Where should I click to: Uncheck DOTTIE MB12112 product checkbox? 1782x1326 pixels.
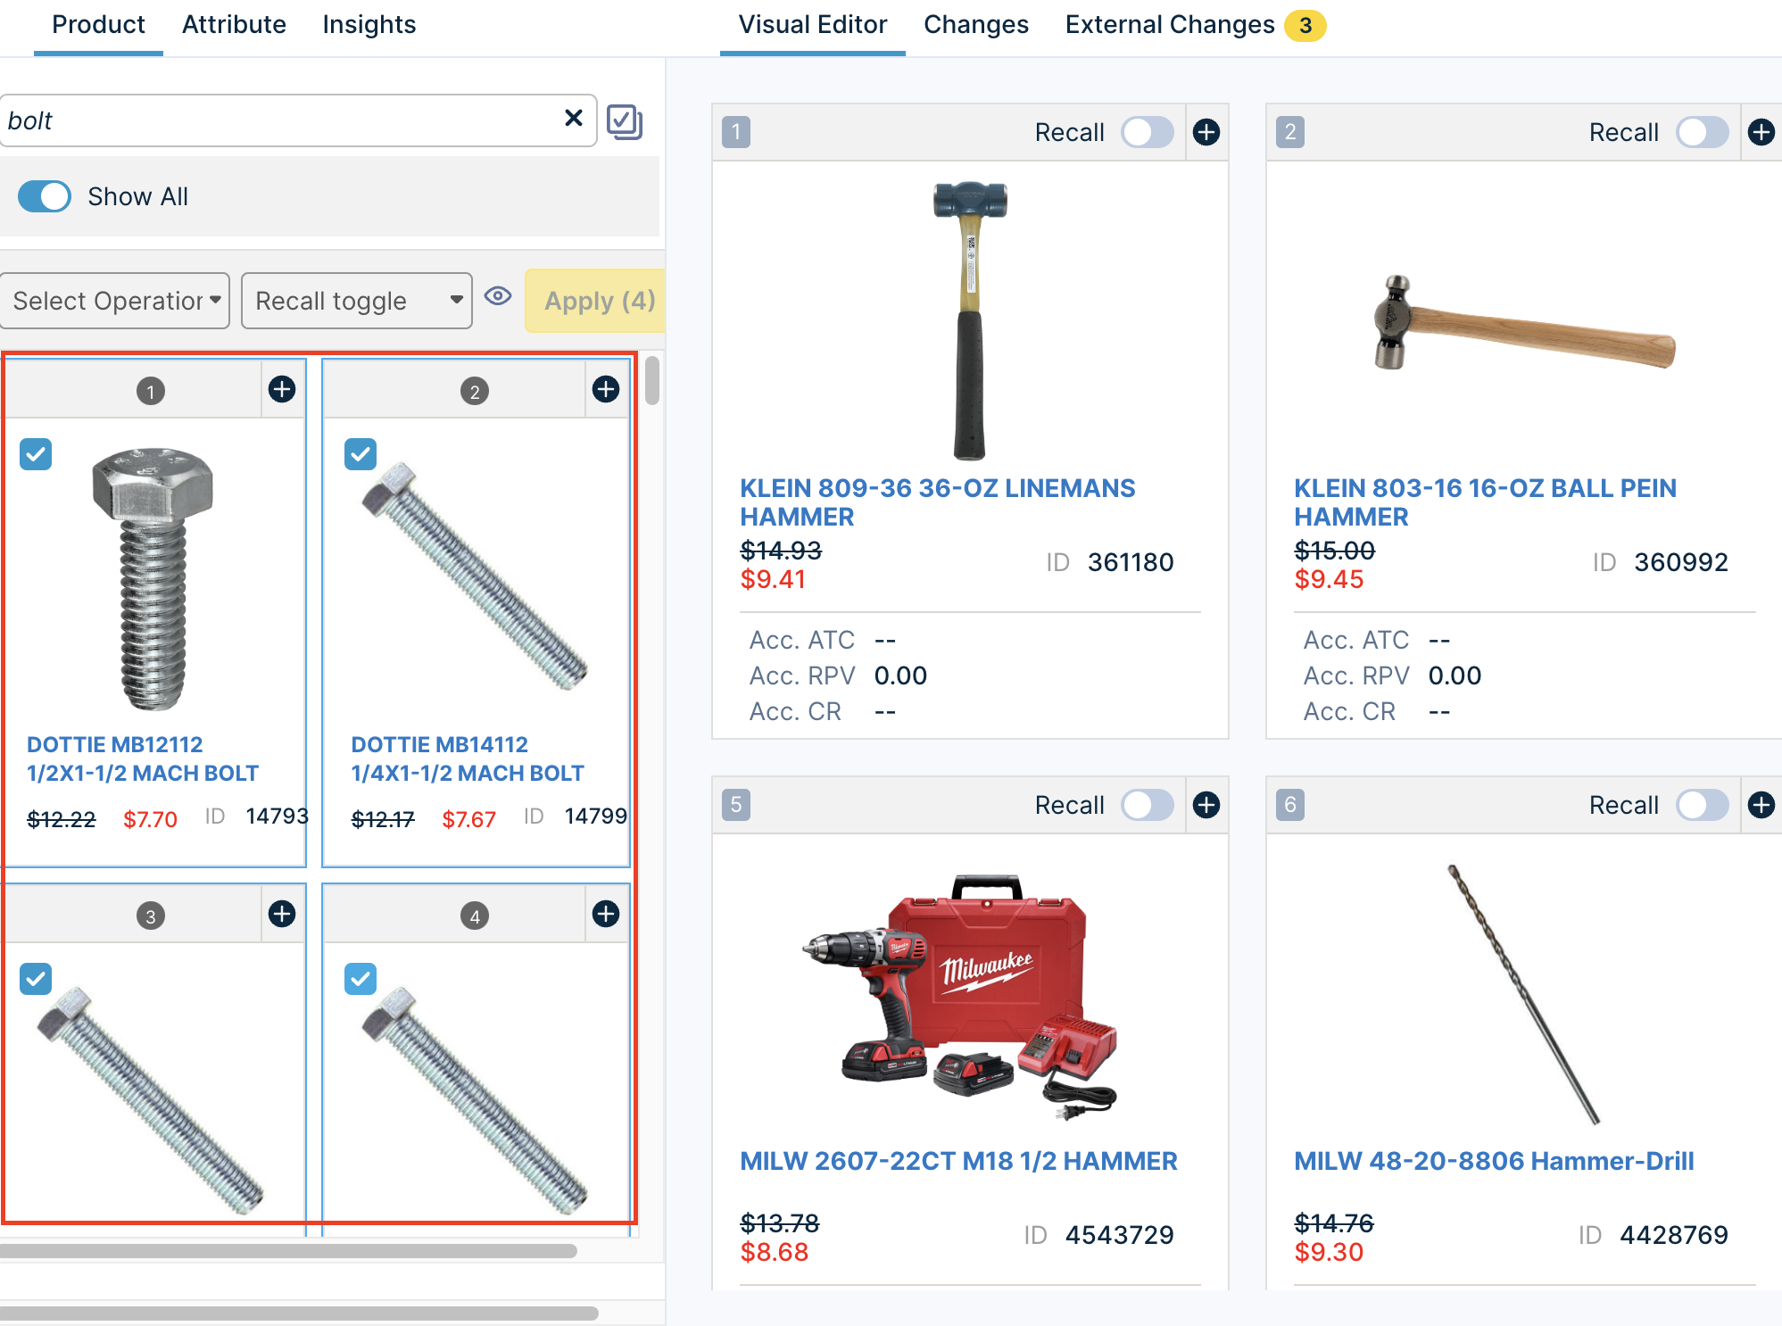click(x=36, y=454)
